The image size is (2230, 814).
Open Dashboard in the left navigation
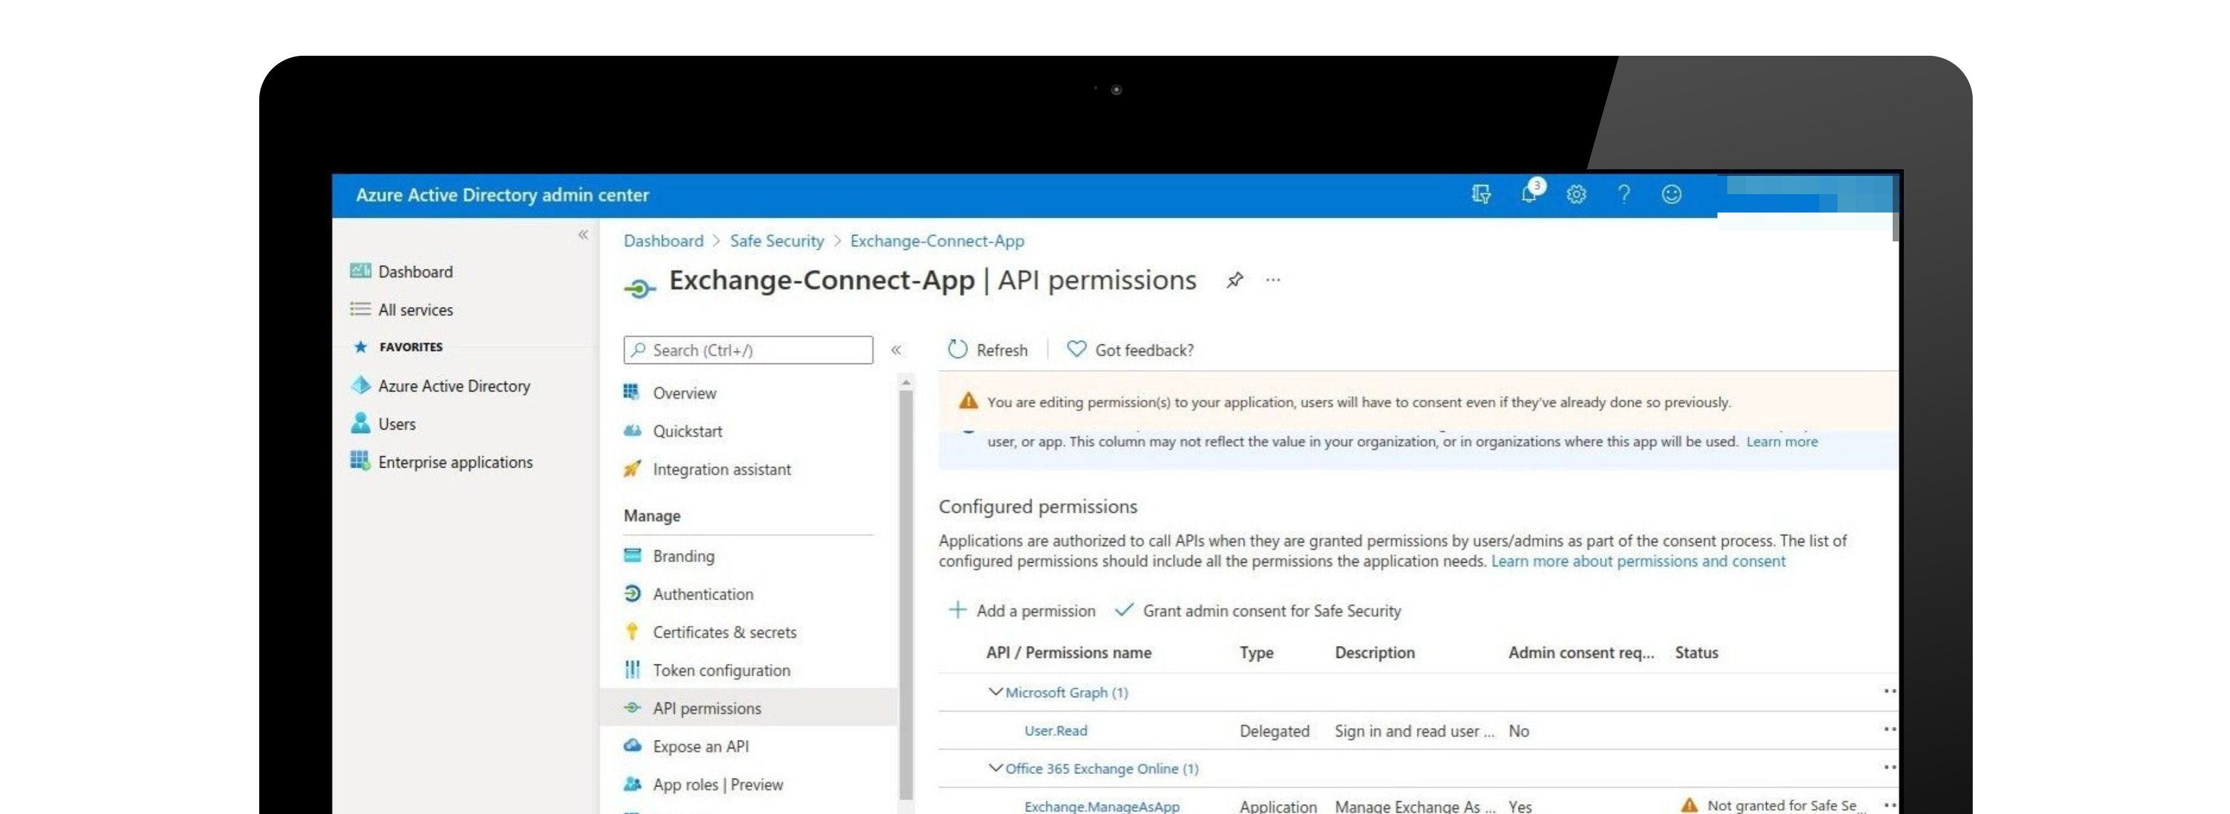pyautogui.click(x=415, y=272)
